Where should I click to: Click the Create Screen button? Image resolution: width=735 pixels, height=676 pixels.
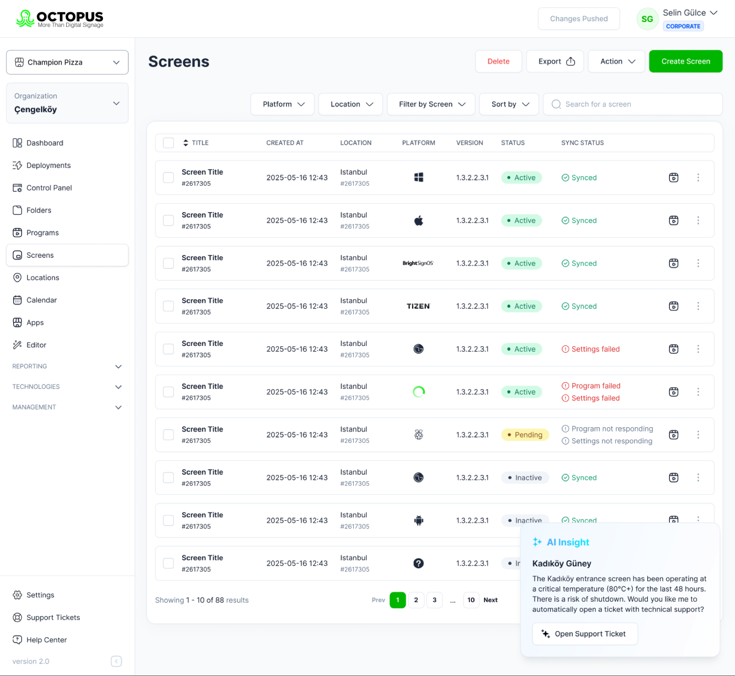686,61
